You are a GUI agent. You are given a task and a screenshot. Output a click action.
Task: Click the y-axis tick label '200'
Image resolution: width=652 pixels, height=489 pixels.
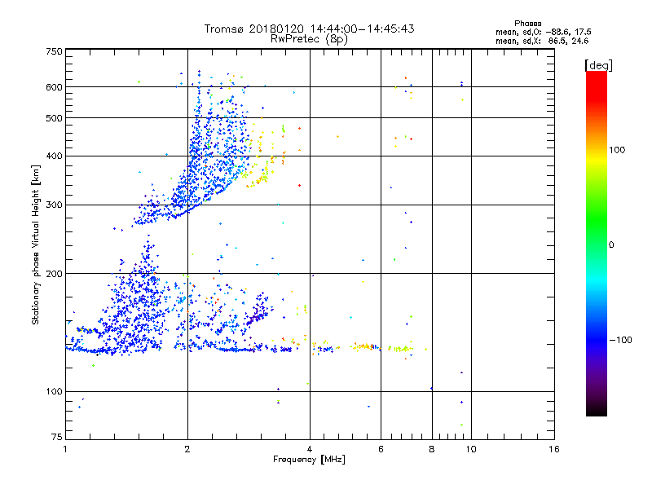pyautogui.click(x=54, y=274)
